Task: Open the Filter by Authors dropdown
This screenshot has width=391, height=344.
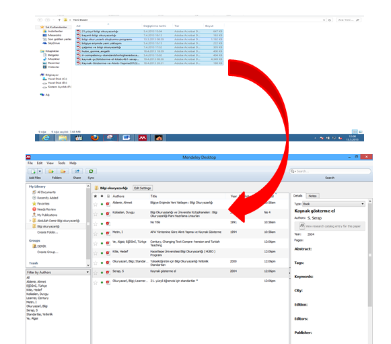Action: [x=58, y=273]
